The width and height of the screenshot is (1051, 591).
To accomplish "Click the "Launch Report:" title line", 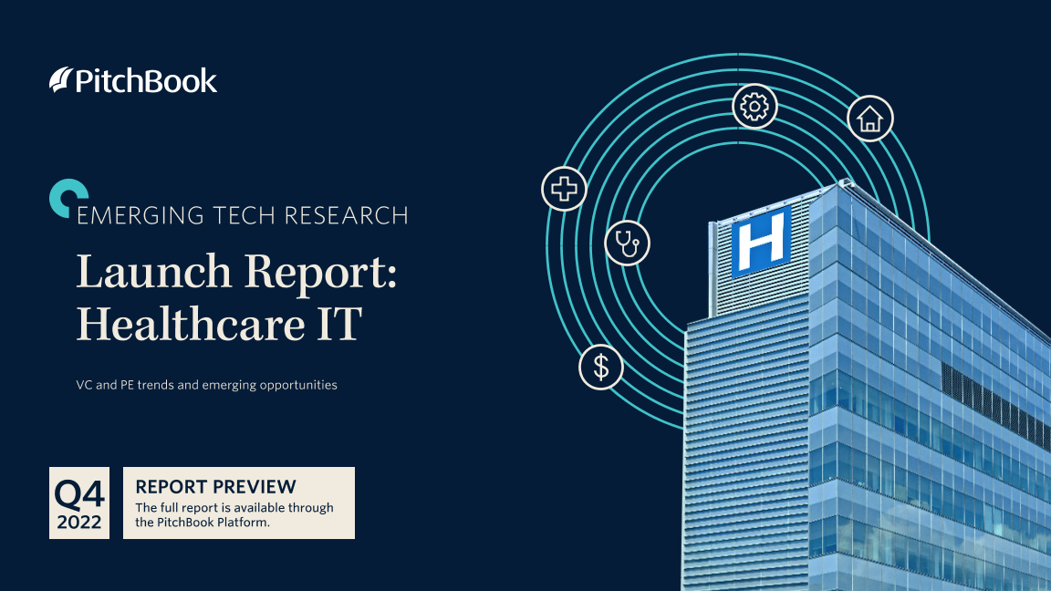I will click(236, 272).
